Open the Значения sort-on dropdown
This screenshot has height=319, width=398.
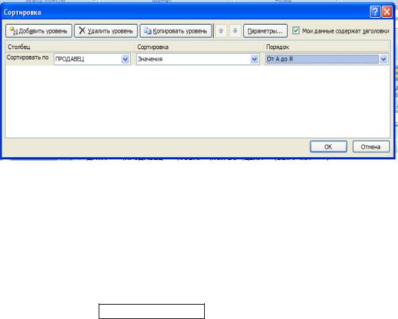click(254, 59)
